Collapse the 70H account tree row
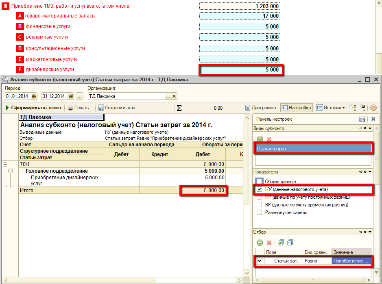Image resolution: width=382 pixels, height=284 pixels. click(5, 164)
